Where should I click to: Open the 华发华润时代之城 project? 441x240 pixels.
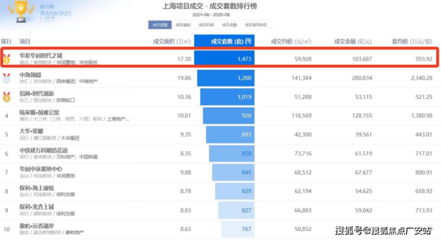[x=44, y=55]
